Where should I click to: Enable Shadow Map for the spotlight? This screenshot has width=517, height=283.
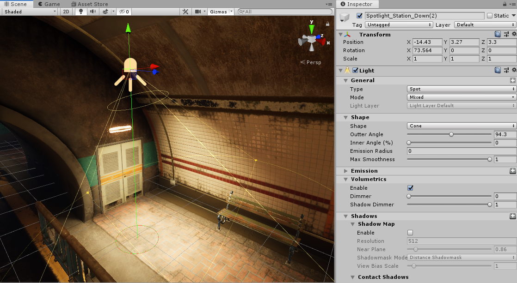click(x=410, y=232)
